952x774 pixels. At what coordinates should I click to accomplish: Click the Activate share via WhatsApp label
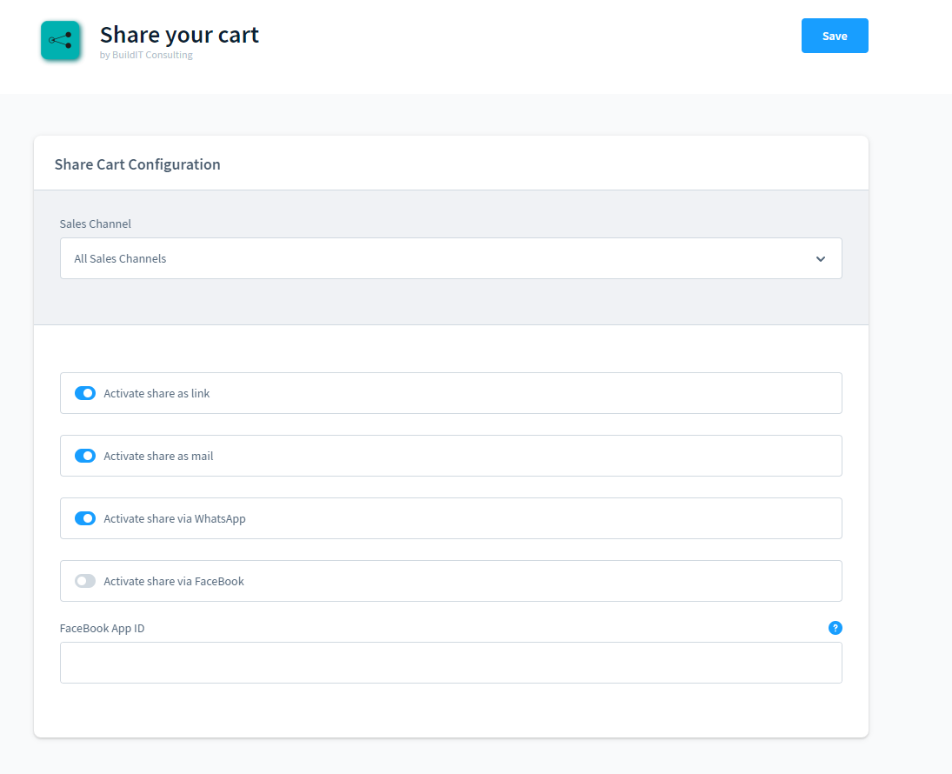pyautogui.click(x=175, y=518)
